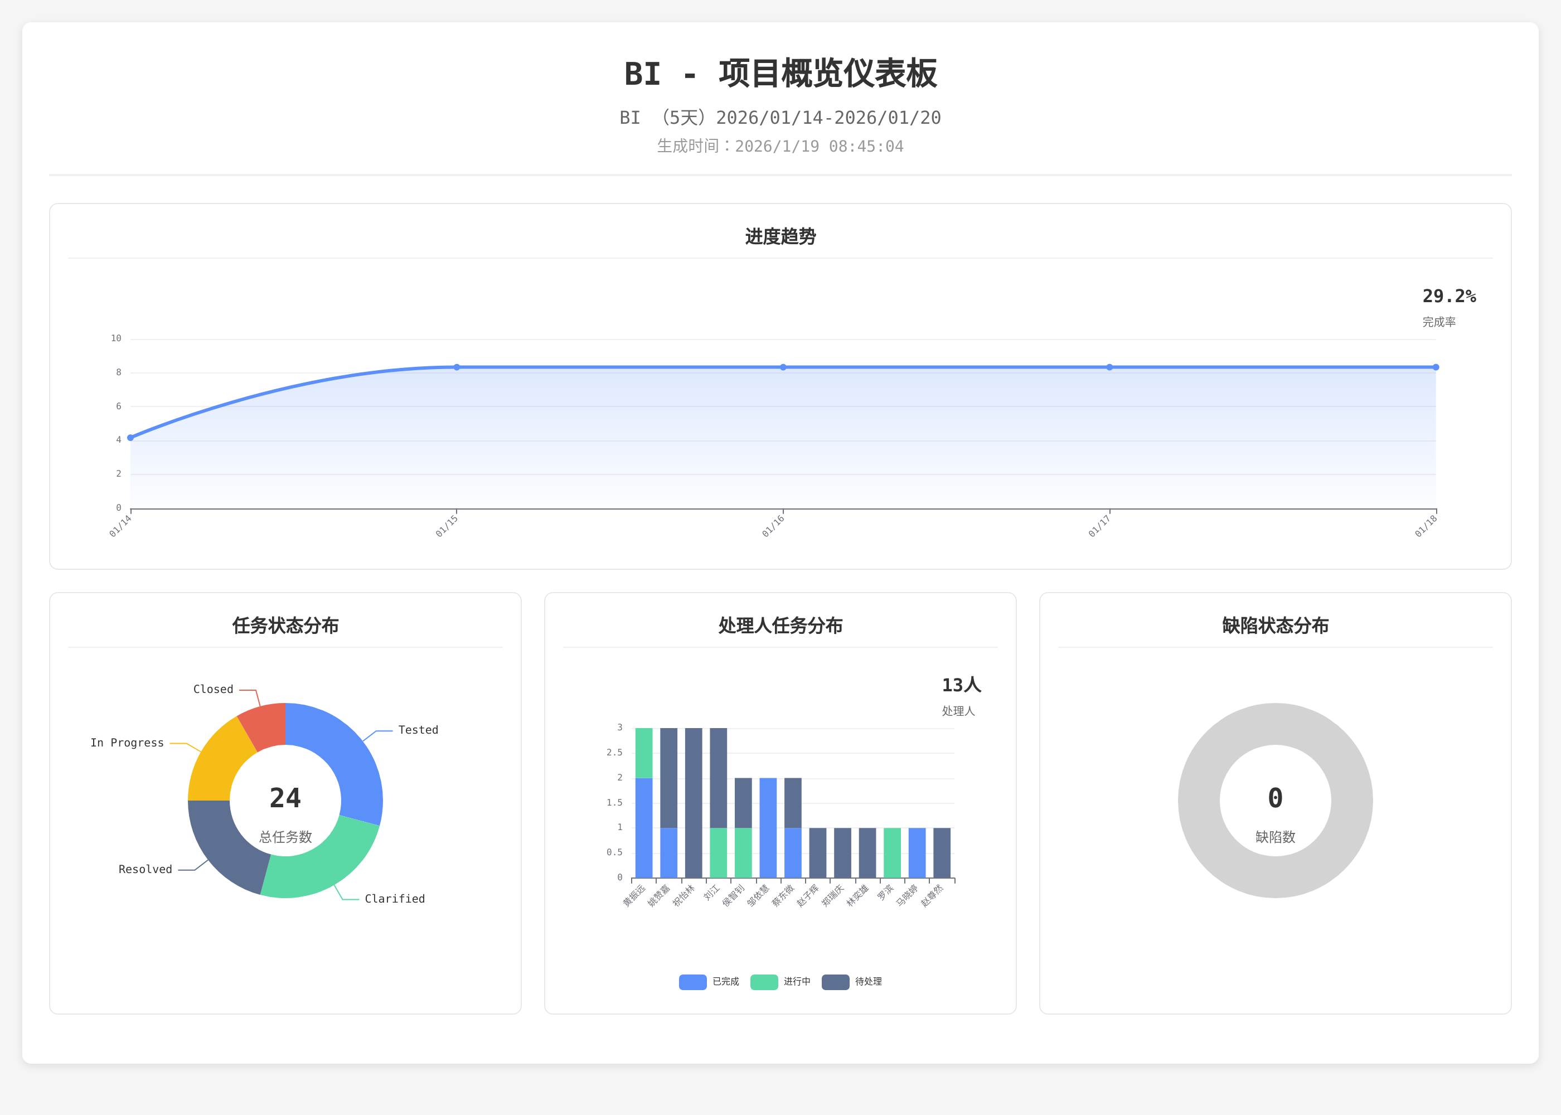Click the '总任务数' label
The image size is (1561, 1115).
[285, 837]
